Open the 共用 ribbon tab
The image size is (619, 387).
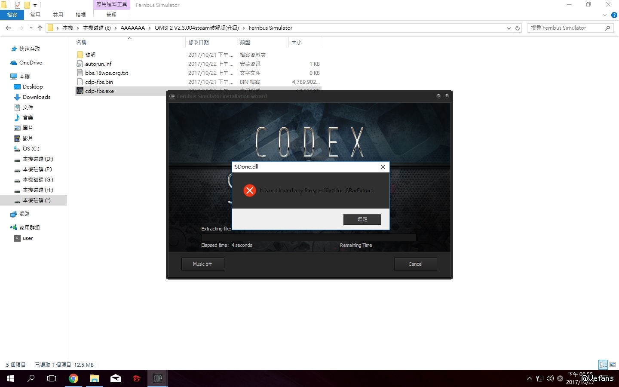point(58,15)
